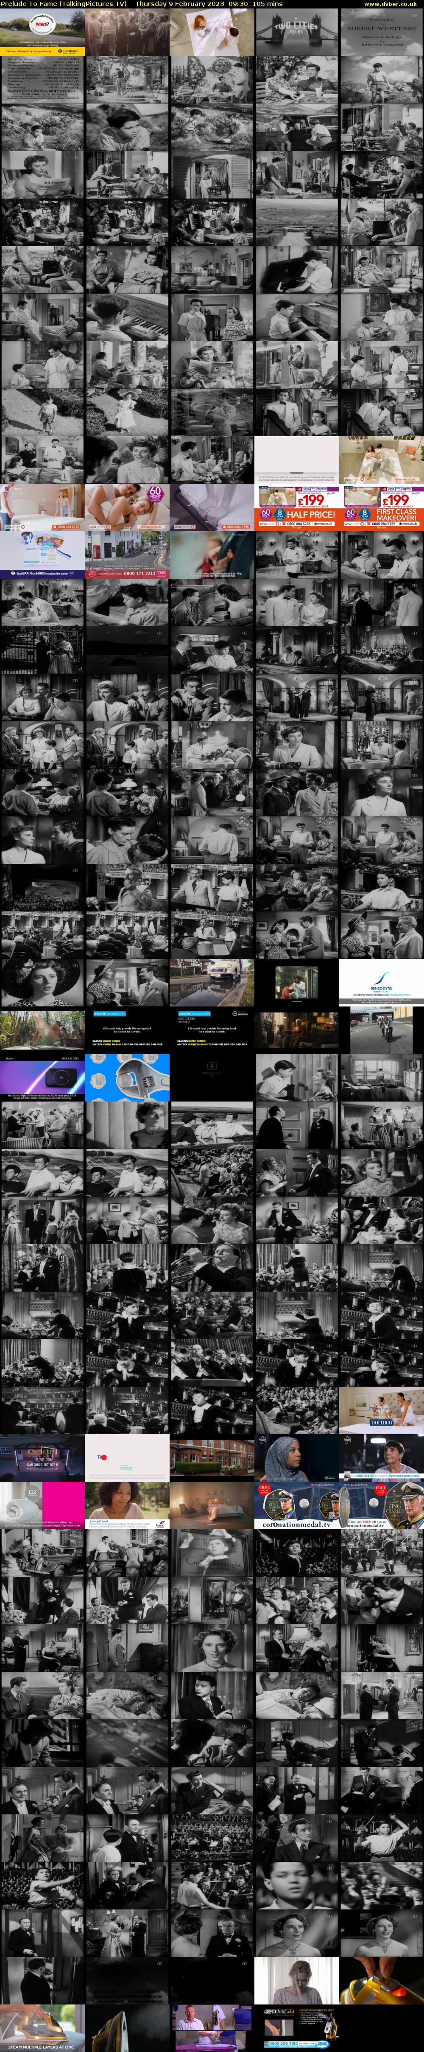The image size is (424, 2052).
Task: Select the motorcycle riders thumbnail
Action: point(381,1030)
